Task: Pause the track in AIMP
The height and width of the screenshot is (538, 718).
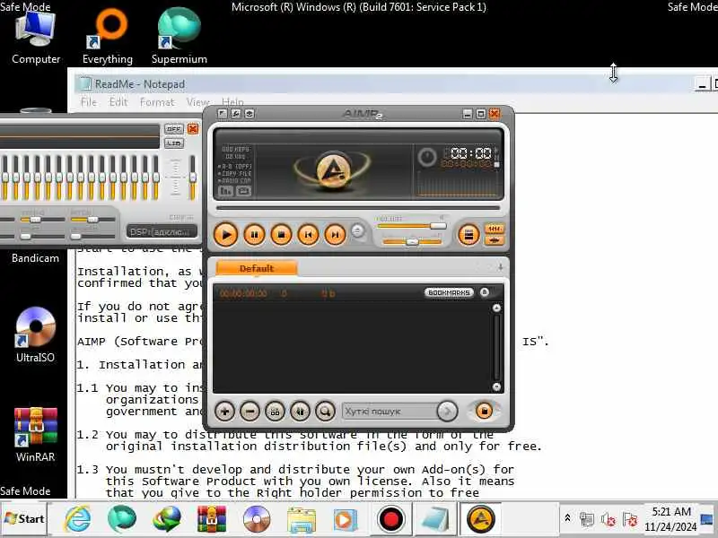Action: pos(254,235)
